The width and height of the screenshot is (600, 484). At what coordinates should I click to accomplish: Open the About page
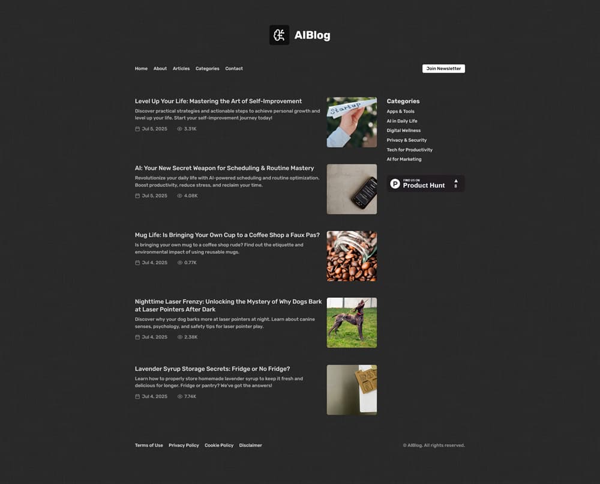tap(160, 68)
